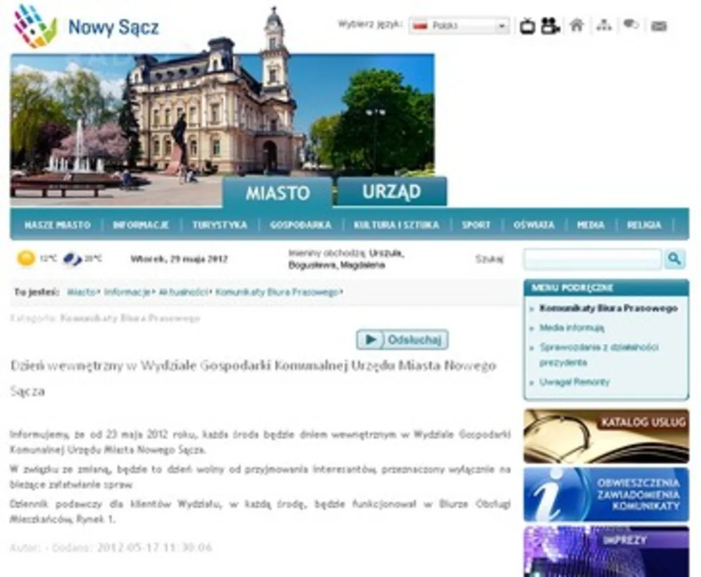This screenshot has width=701, height=577.
Task: Open the NASZE MIASTO menu
Action: pyautogui.click(x=57, y=225)
